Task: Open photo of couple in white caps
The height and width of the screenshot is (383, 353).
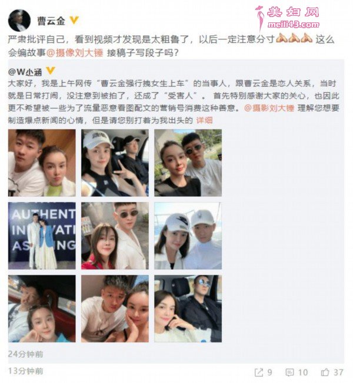Action: click(x=188, y=236)
